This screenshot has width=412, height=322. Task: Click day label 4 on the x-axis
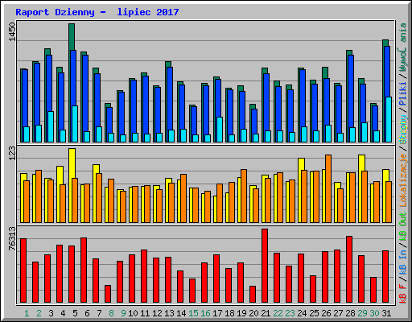(x=63, y=313)
